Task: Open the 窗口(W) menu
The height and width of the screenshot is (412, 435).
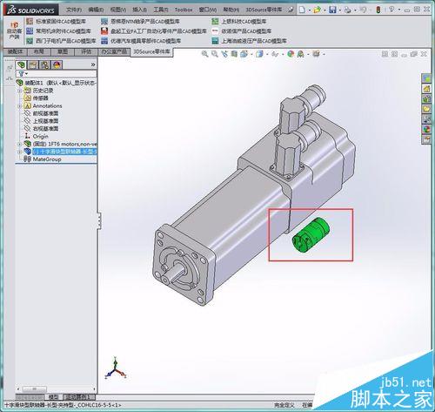Action: coord(208,10)
